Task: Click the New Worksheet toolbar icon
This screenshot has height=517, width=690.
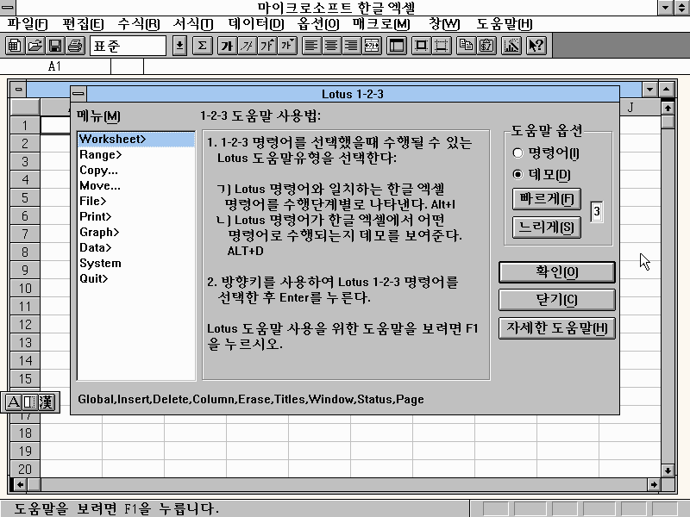Action: click(15, 46)
